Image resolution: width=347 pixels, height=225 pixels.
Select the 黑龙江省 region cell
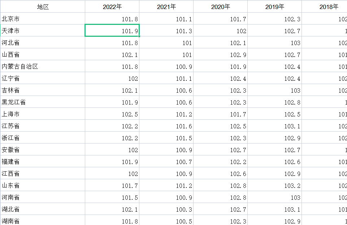coord(43,102)
